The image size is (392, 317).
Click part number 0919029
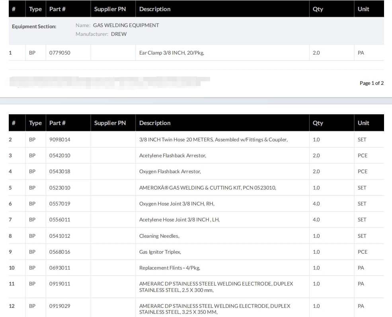click(60, 306)
